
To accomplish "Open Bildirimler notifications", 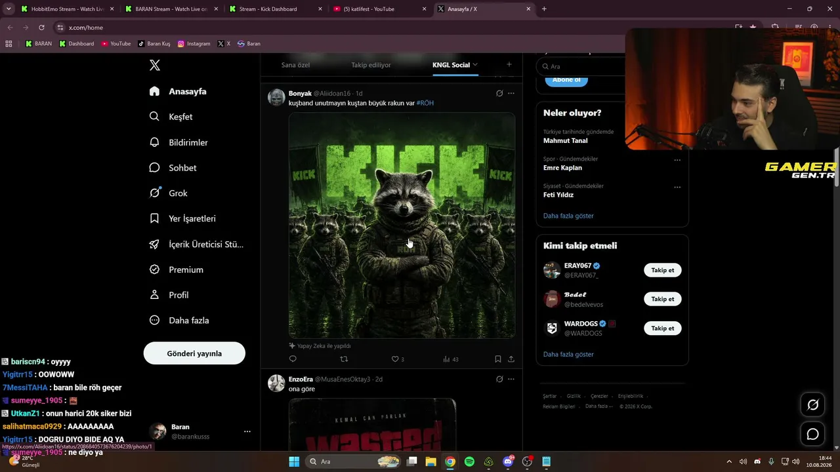I will (178, 142).
